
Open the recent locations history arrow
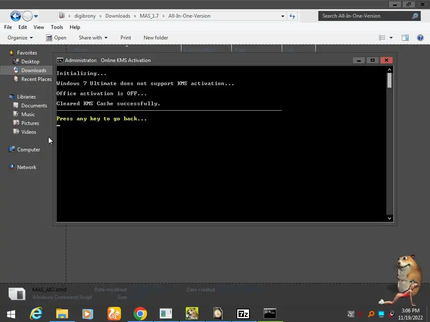point(36,16)
